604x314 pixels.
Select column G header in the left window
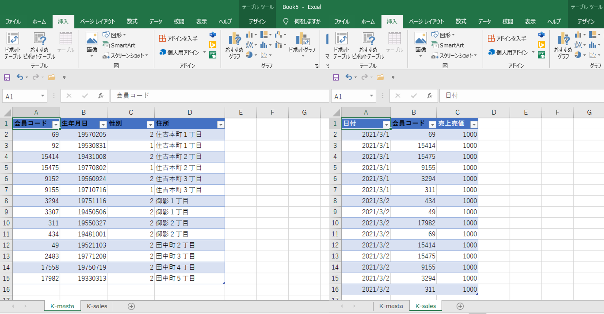pyautogui.click(x=304, y=112)
